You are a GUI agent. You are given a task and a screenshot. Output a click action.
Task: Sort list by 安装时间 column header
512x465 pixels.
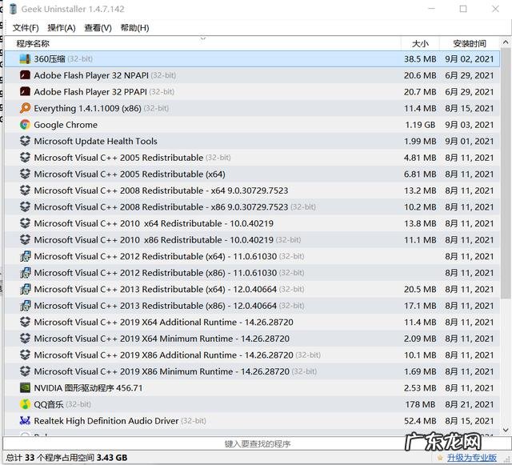[469, 43]
